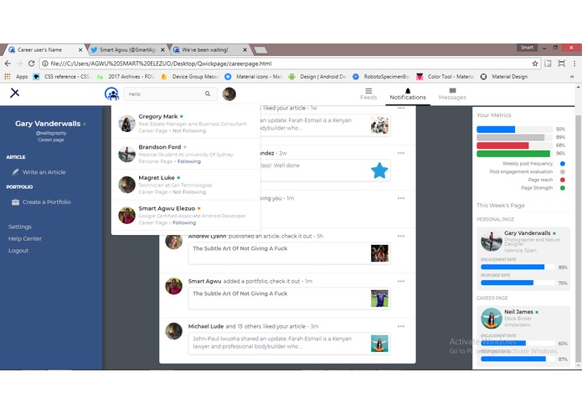Click the quill icon beside Write an Article
Image resolution: width=582 pixels, height=413 pixels.
(x=15, y=172)
